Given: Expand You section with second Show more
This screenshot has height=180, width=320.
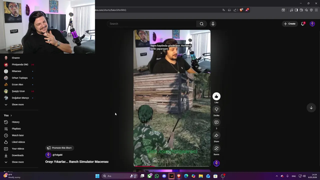Looking at the screenshot, I should 18,162.
